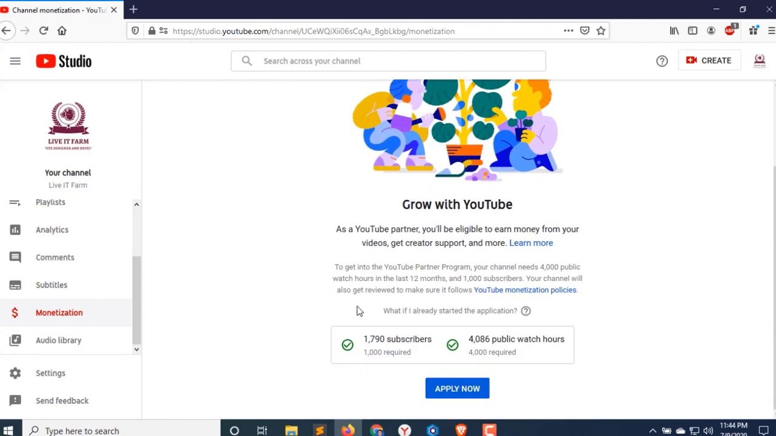
Task: Click the 1,790 subscribers text
Action: pos(398,339)
